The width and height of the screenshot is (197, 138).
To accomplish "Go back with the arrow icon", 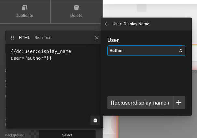I will coord(107,24).
